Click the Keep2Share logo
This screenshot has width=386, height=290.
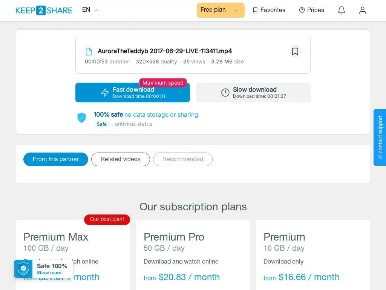point(44,10)
